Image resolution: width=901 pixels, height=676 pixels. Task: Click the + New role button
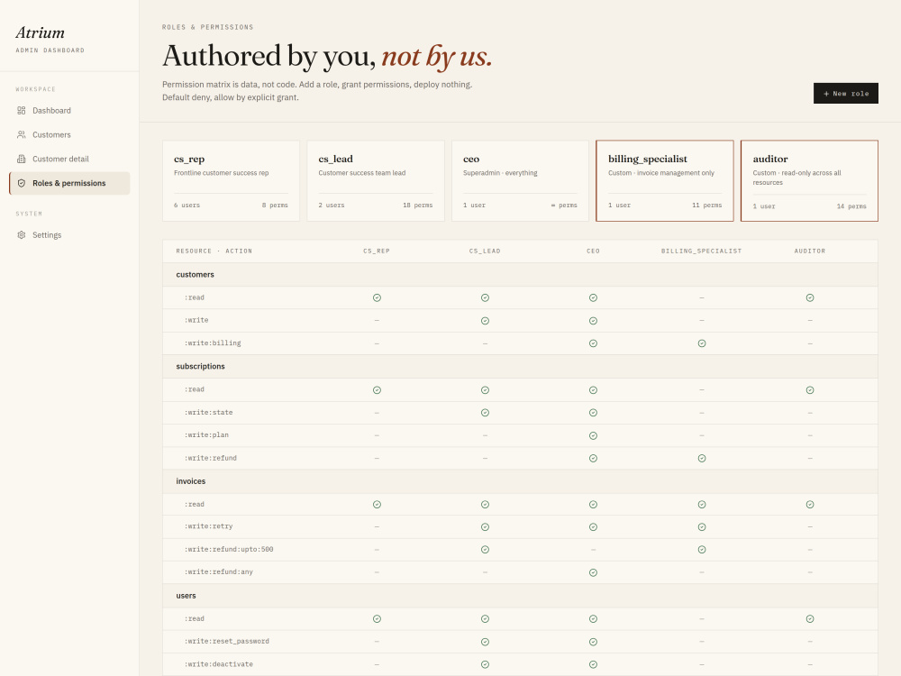click(845, 93)
